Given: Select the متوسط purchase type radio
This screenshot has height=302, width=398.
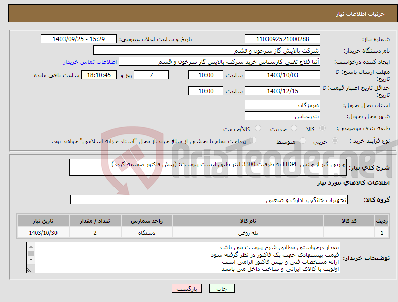Looking at the screenshot, I should coord(303,141).
